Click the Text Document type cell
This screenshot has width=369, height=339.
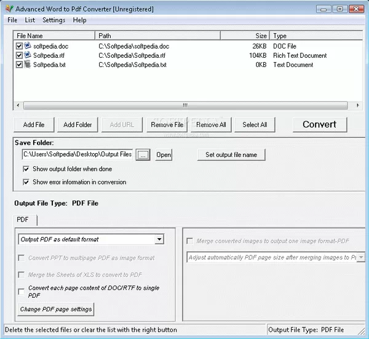293,65
